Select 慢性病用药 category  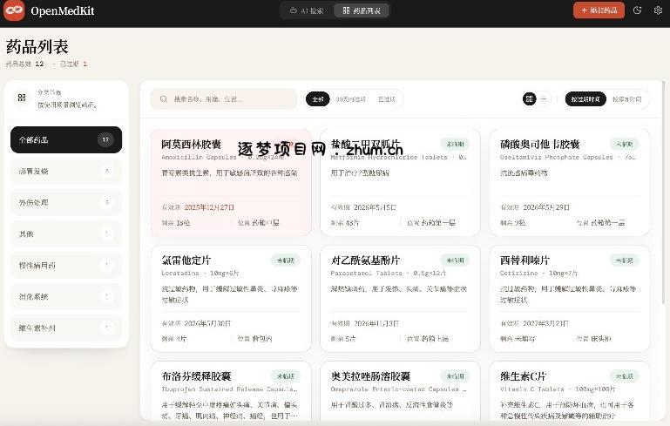tap(66, 266)
